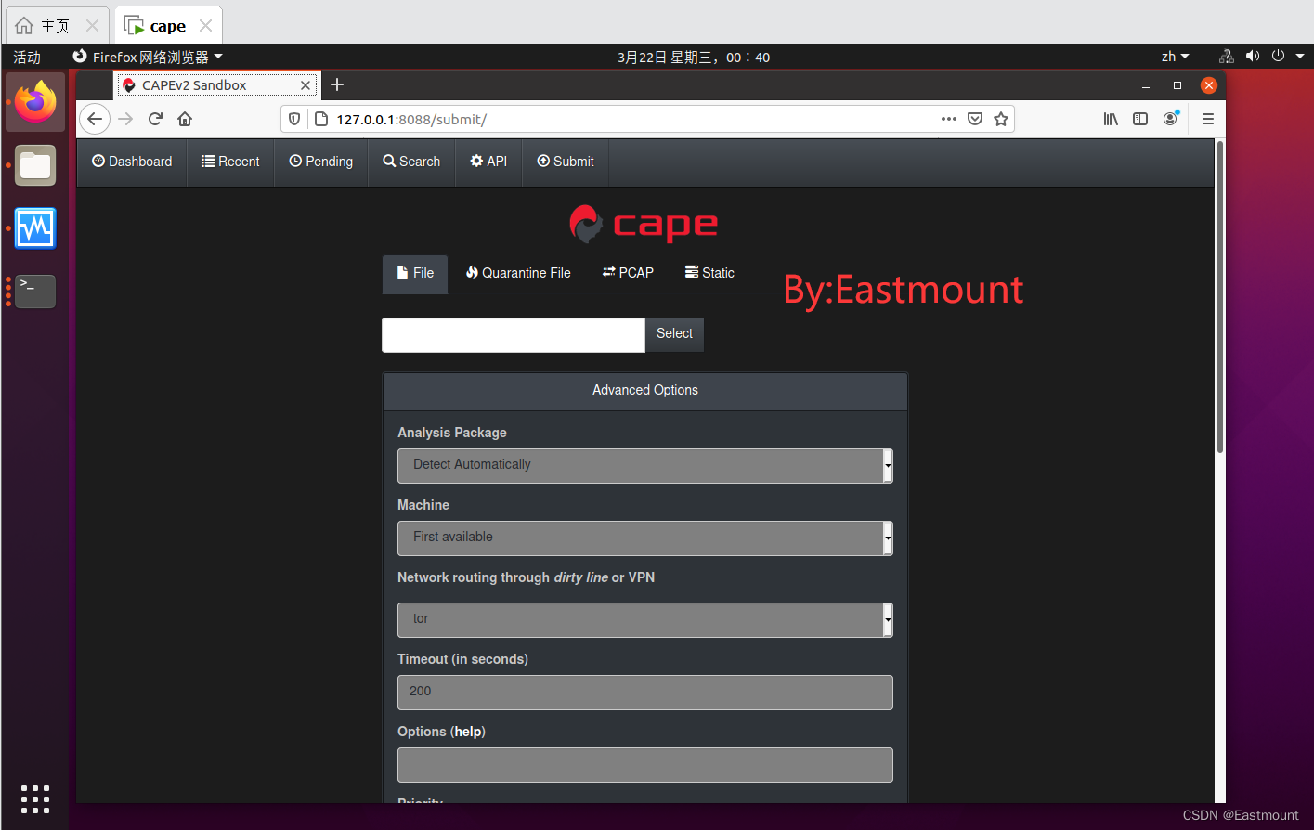Open the Analysis Package dropdown

click(645, 465)
